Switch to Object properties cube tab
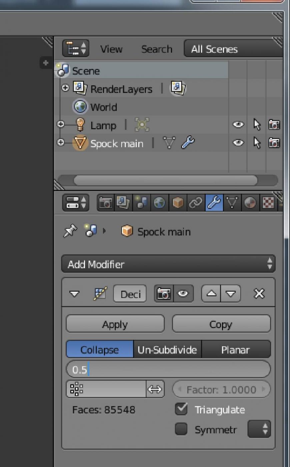This screenshot has height=467, width=290. pyautogui.click(x=178, y=203)
